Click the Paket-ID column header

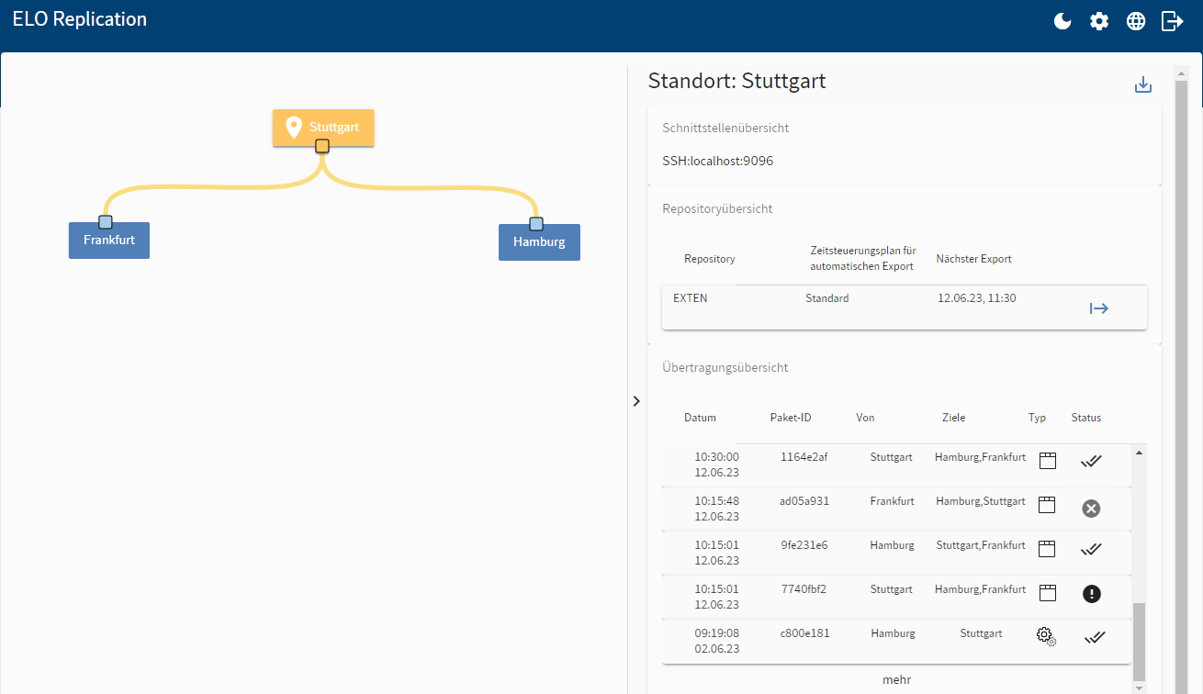(791, 418)
